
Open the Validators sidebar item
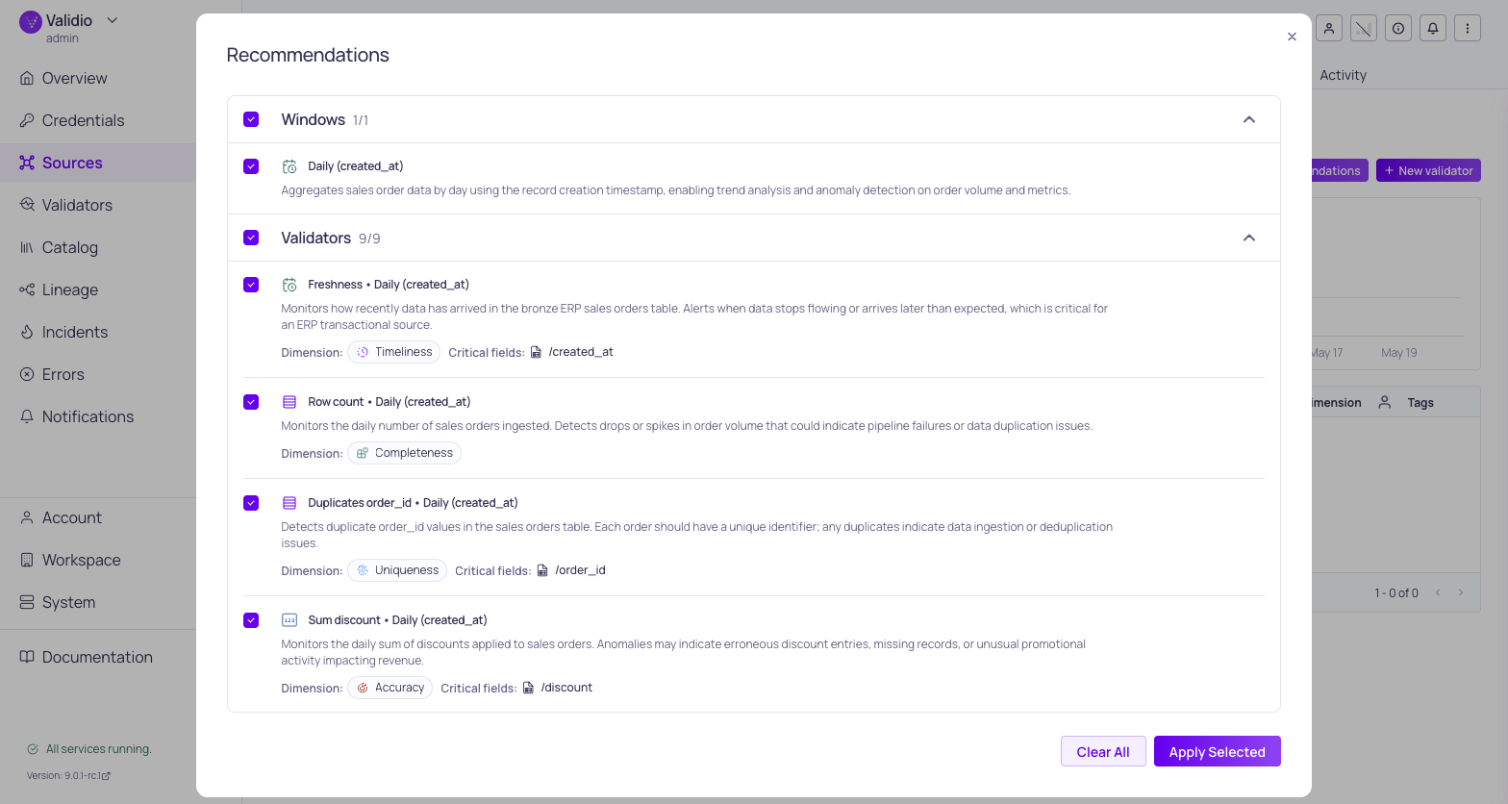[x=77, y=205]
